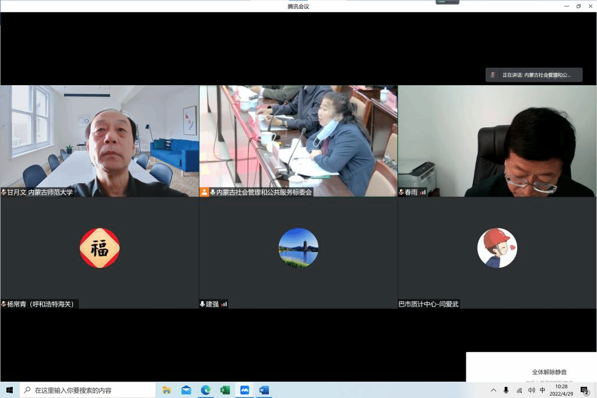597x398 pixels.
Task: Select the 春雨 video tile
Action: 497,140
